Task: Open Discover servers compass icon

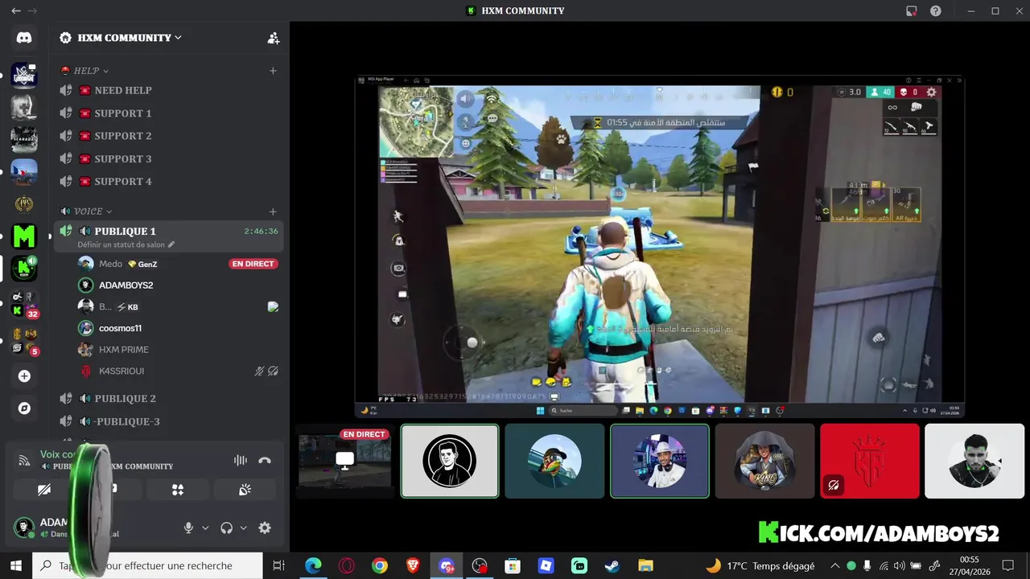Action: click(24, 409)
